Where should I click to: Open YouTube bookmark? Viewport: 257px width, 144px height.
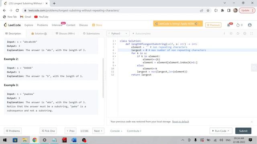pyautogui.click(x=41, y=17)
